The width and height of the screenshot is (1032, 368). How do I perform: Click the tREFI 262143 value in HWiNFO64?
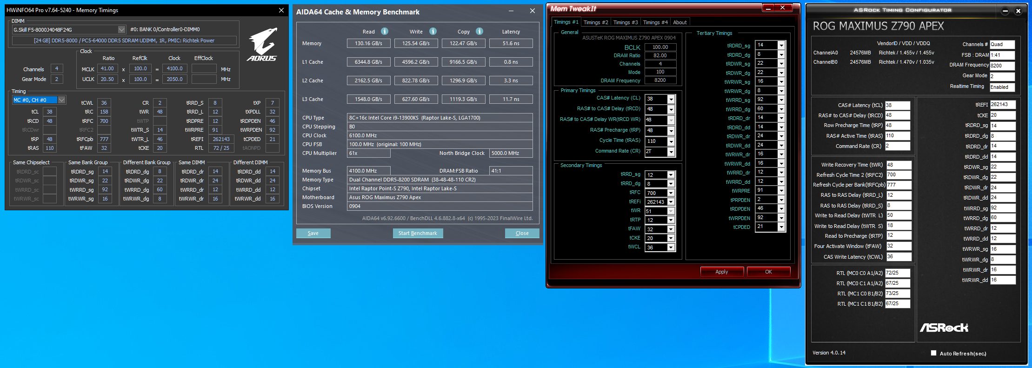pyautogui.click(x=221, y=139)
